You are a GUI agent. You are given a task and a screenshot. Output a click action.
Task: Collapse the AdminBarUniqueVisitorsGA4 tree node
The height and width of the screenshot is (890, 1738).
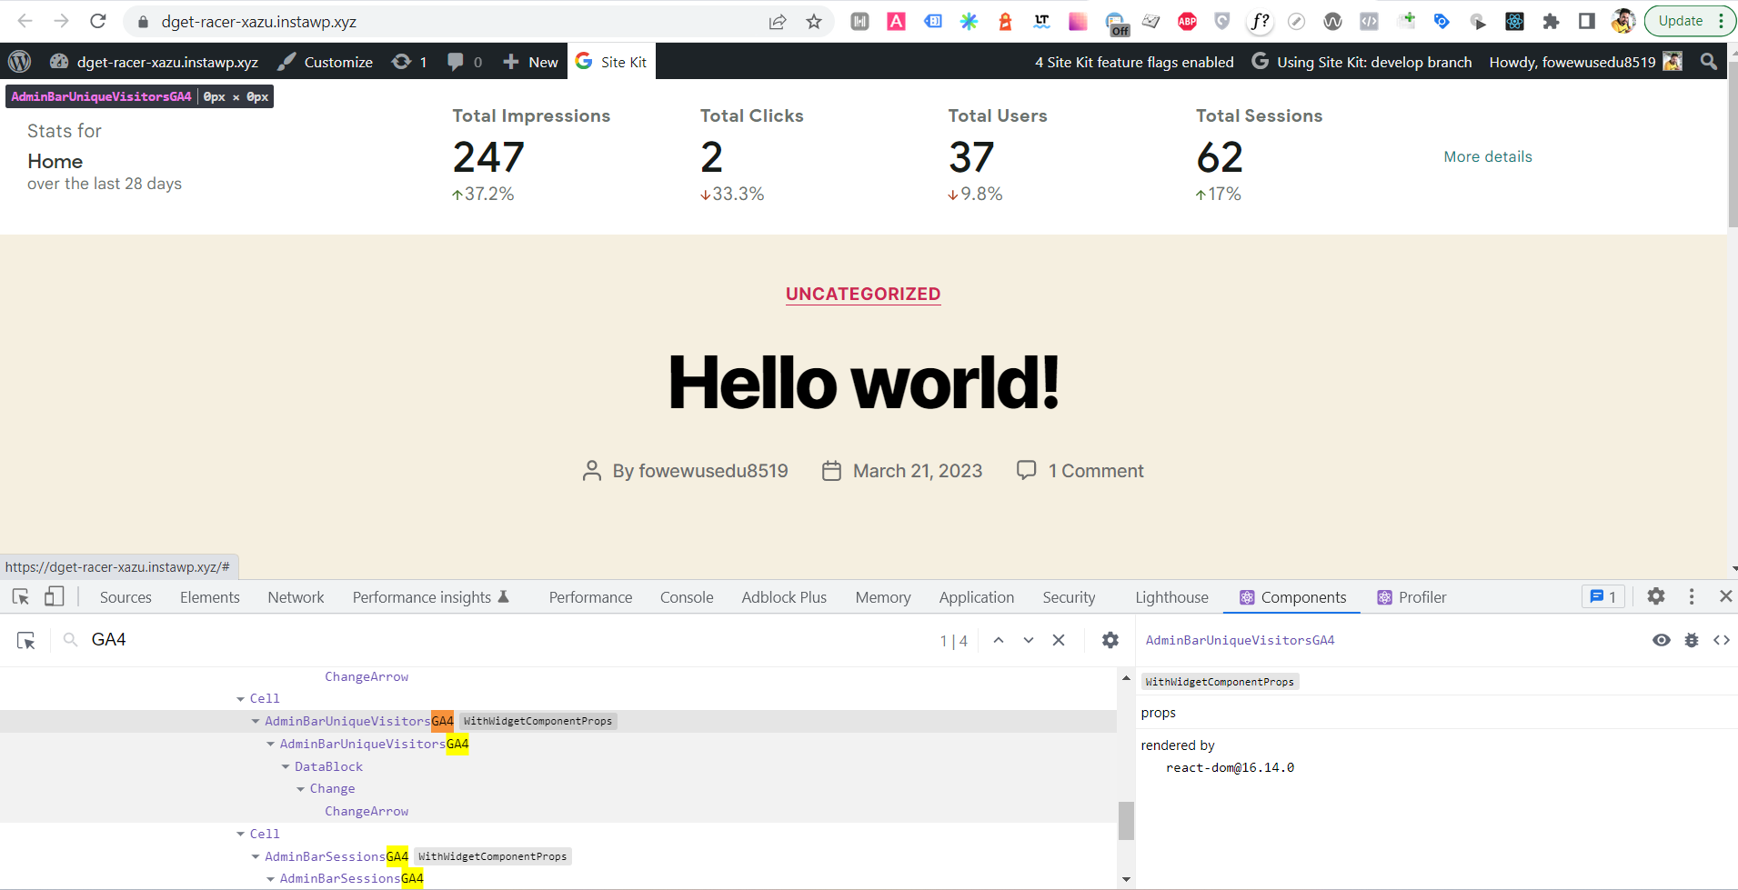[x=256, y=721]
